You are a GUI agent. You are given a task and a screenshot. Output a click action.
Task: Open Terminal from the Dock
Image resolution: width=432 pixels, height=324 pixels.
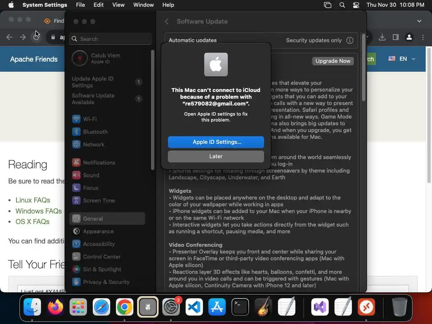240,307
